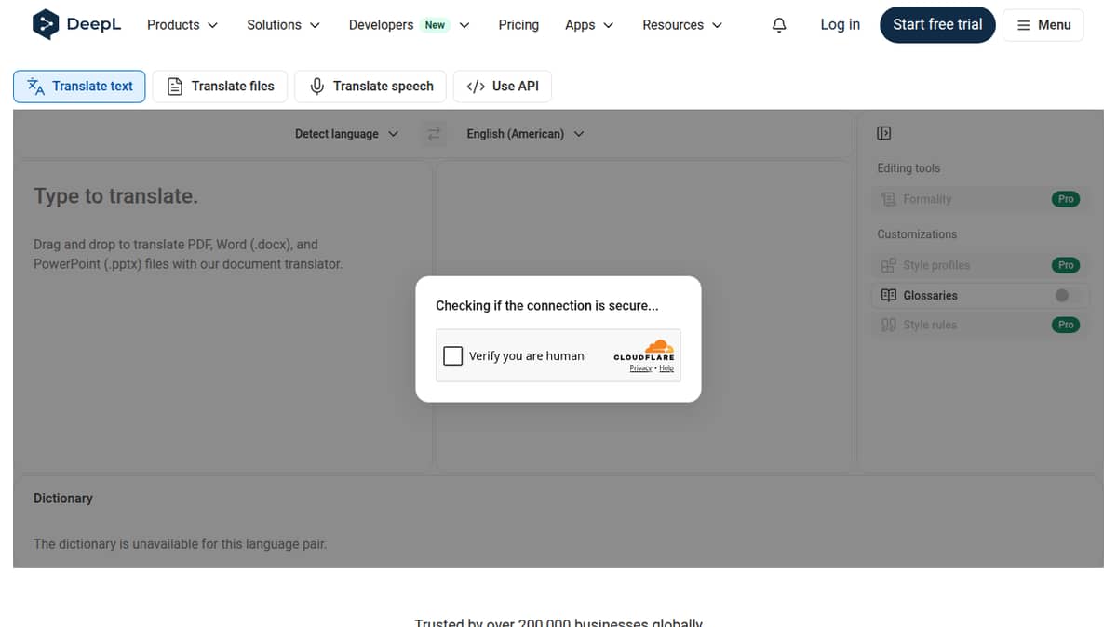
Task: Expand the Products menu
Action: (x=182, y=25)
